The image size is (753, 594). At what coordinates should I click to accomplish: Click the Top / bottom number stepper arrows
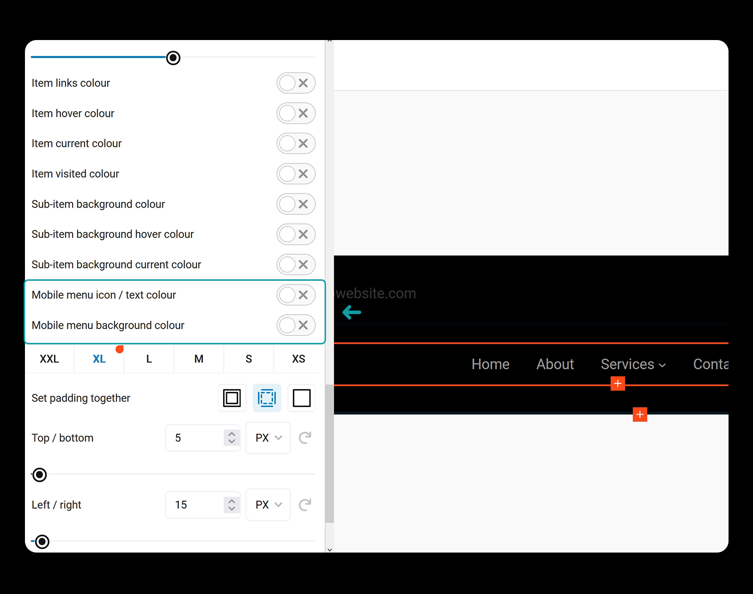click(232, 438)
